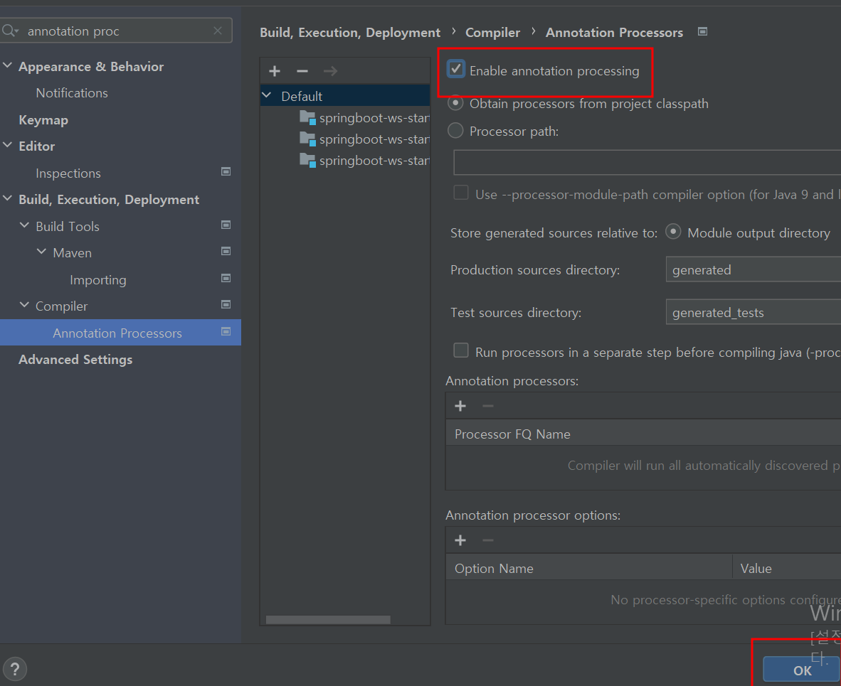
Task: Click the search magnifier icon
Action: tap(10, 31)
